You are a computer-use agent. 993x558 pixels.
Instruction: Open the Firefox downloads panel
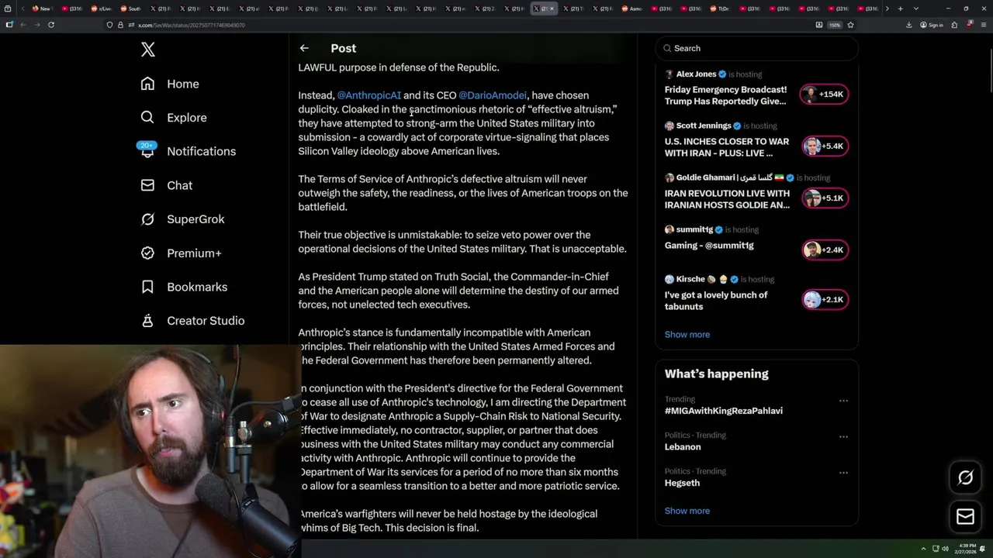coord(909,25)
